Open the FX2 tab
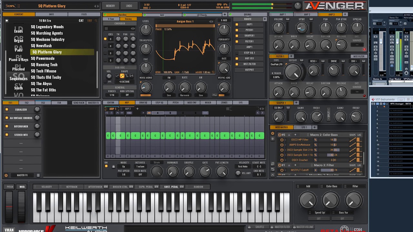 (26, 103)
